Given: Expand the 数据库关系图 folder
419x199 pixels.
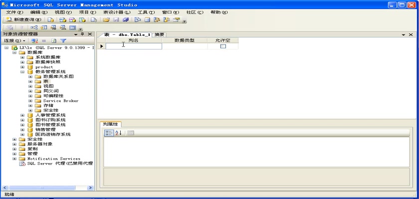Looking at the screenshot, I should (30, 77).
